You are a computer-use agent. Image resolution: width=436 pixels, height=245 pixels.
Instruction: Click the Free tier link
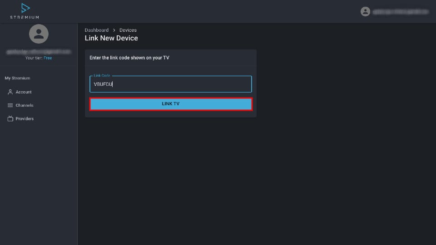[x=48, y=58]
